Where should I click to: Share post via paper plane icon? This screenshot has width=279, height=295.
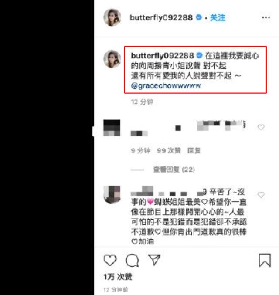click(154, 260)
